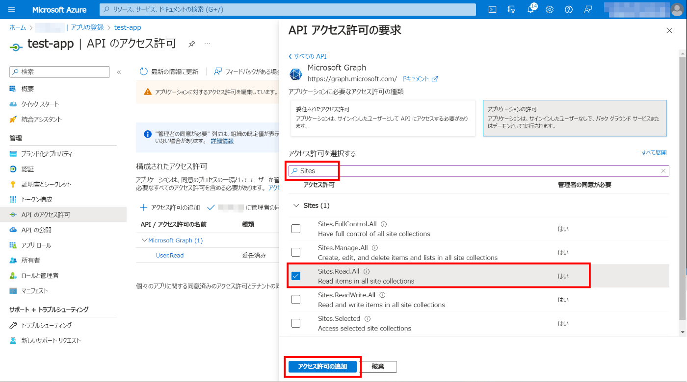
Task: Close the API アクセス許可の要求 panel
Action: pos(669,30)
